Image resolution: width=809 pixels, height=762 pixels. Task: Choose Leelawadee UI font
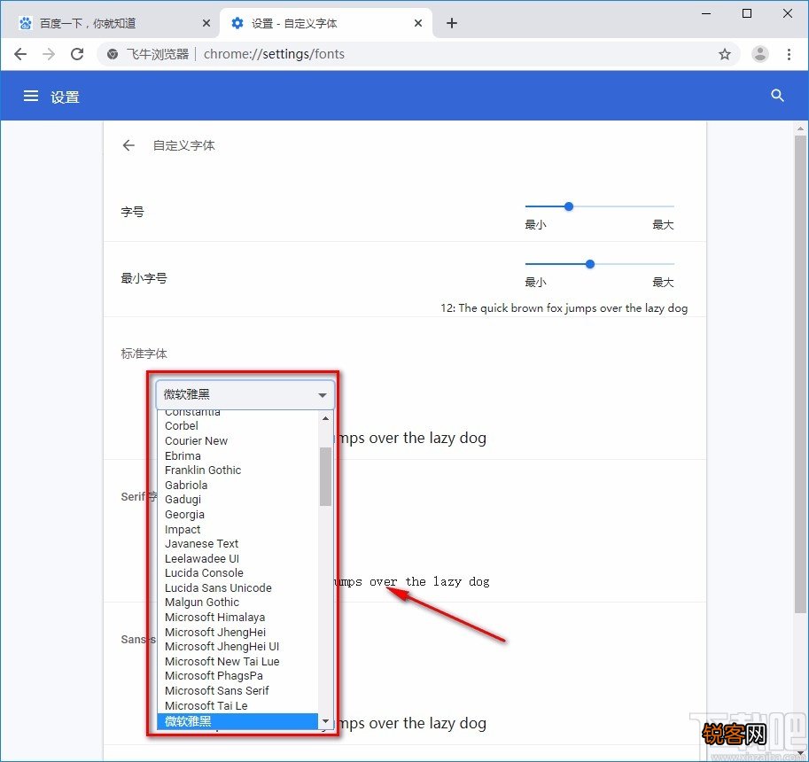pyautogui.click(x=237, y=559)
